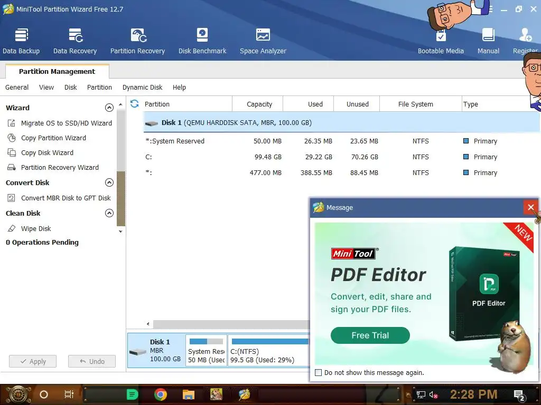Click the Undo button
The image size is (541, 405).
[x=92, y=361]
